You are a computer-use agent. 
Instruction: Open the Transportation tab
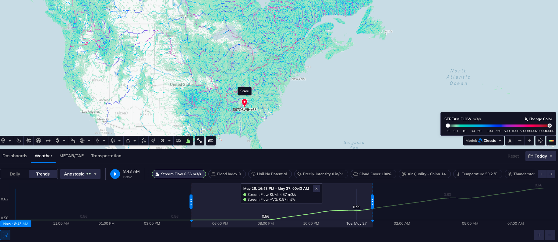[x=106, y=156]
